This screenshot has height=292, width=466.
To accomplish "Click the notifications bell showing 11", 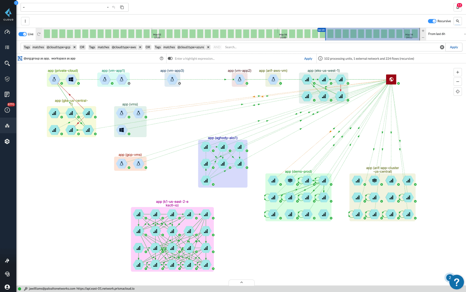I will [457, 7].
